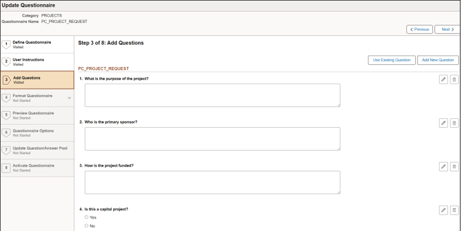Edit the project funded question
Viewport: 461px width, 231px height.
tap(443, 166)
